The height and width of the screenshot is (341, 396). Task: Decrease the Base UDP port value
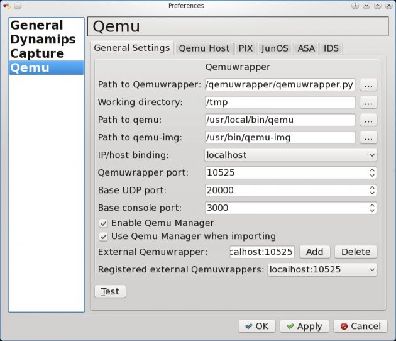(372, 193)
